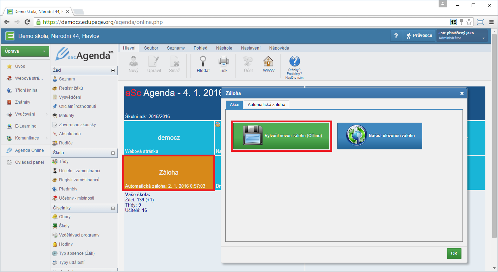498x272 pixels.
Task: Open the WWW house icon
Action: point(269,64)
